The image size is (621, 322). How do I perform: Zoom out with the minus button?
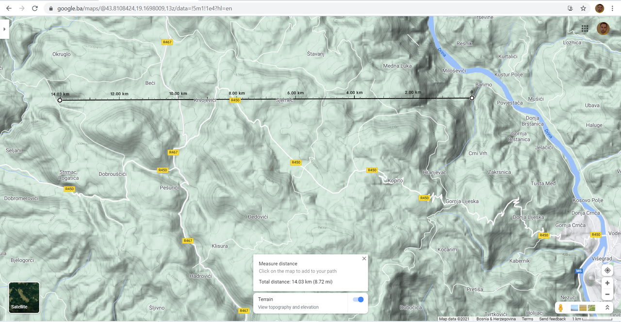607,294
